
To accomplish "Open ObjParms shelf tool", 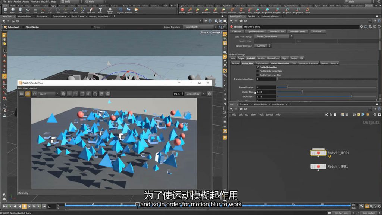I will 241,10.
